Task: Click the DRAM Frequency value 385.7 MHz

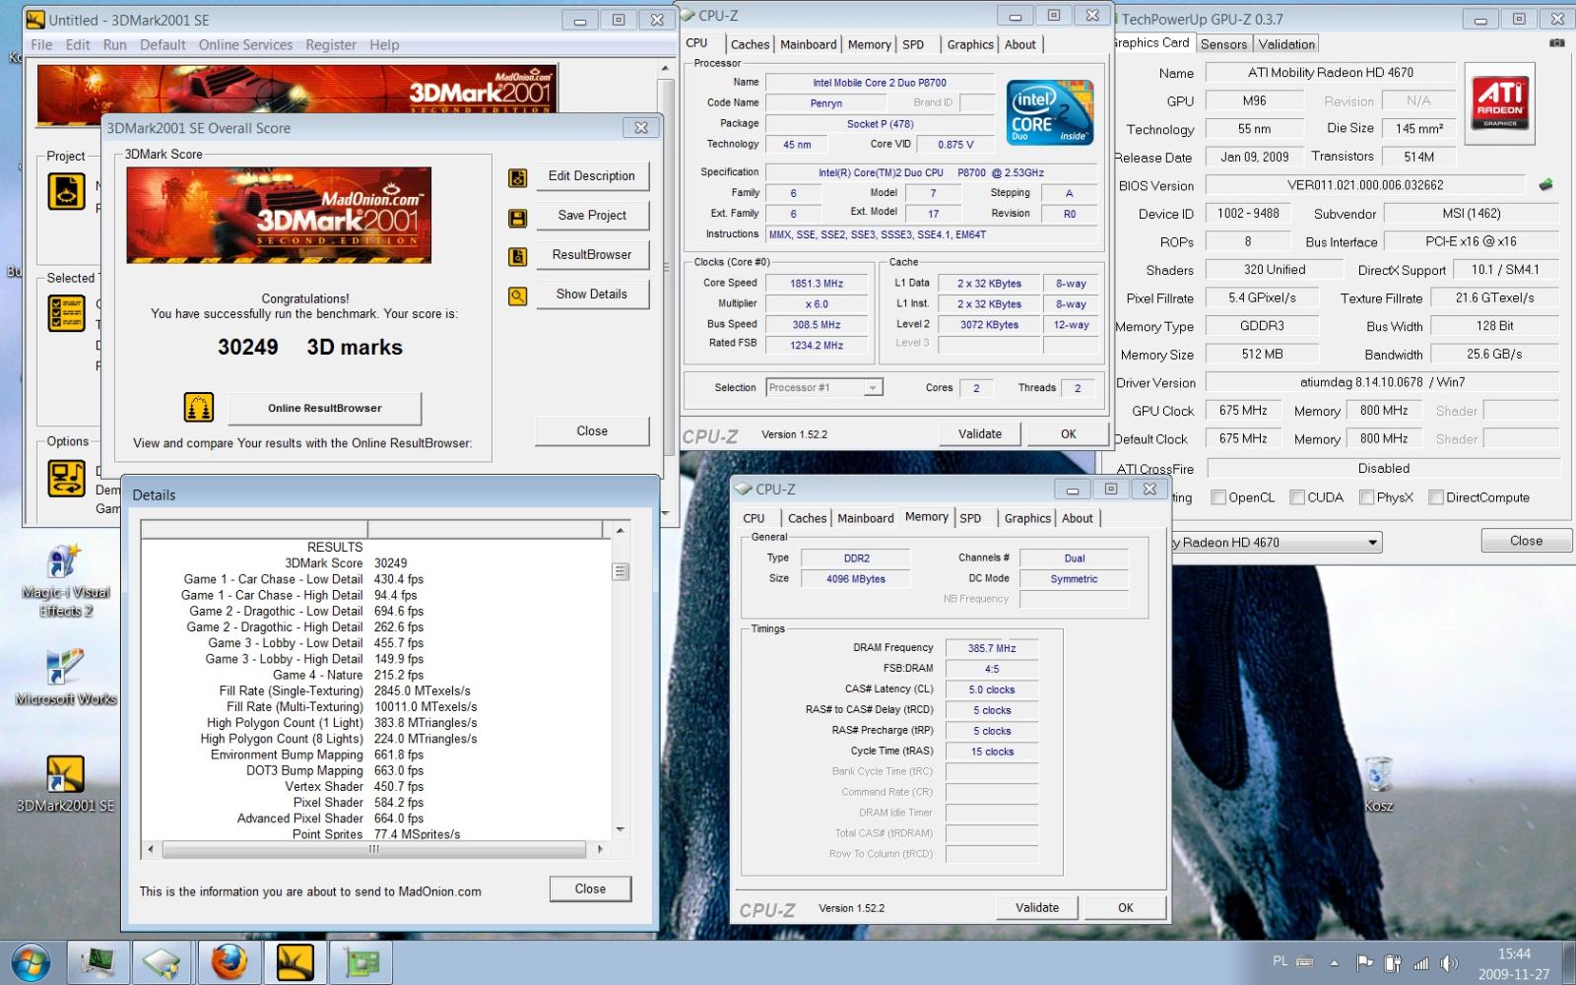Action: click(x=992, y=648)
